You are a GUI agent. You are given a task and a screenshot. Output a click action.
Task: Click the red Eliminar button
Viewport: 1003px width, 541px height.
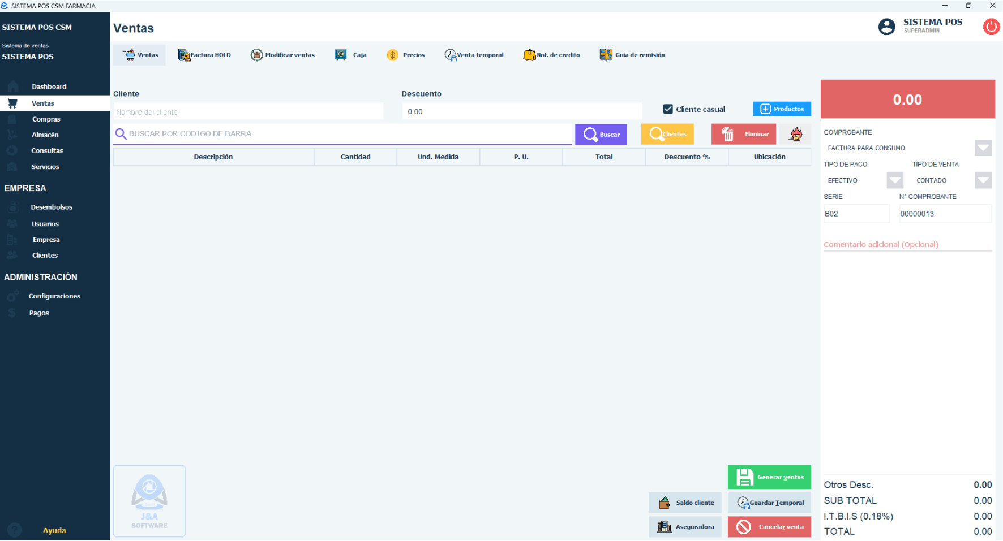(x=744, y=134)
